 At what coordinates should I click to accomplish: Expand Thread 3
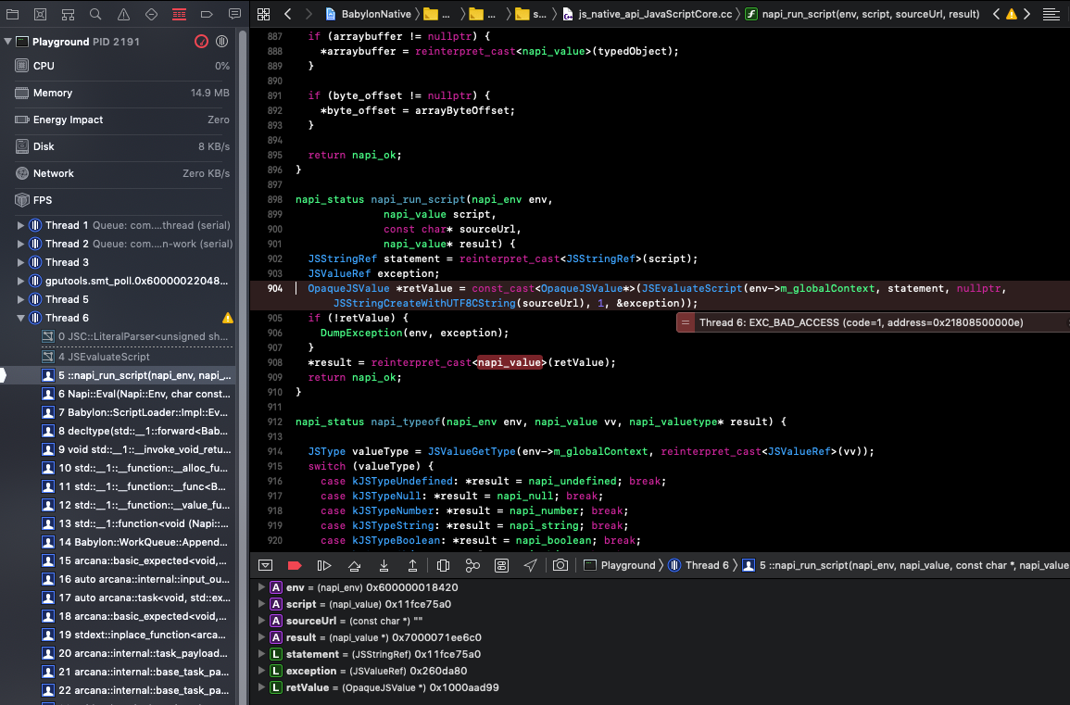20,262
